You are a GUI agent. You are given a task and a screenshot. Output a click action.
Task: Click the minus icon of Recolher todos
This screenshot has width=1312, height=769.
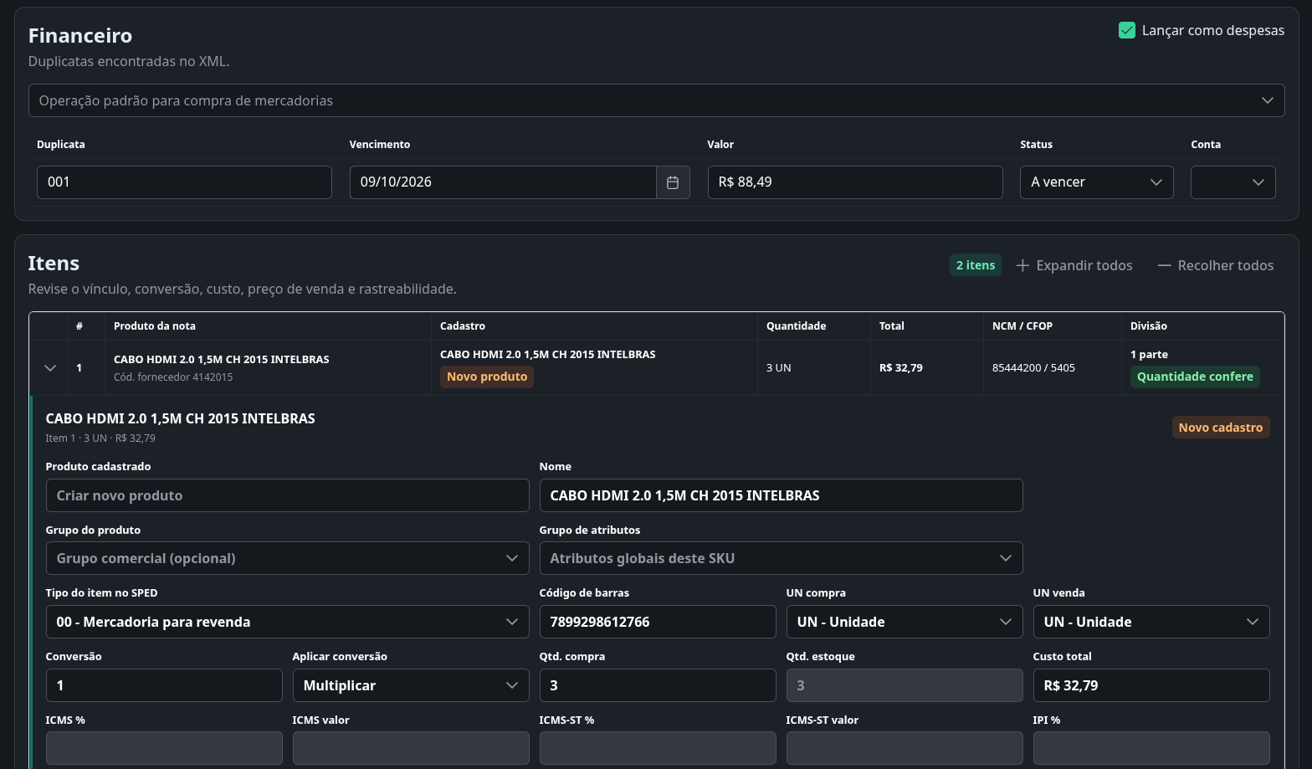[x=1164, y=265]
